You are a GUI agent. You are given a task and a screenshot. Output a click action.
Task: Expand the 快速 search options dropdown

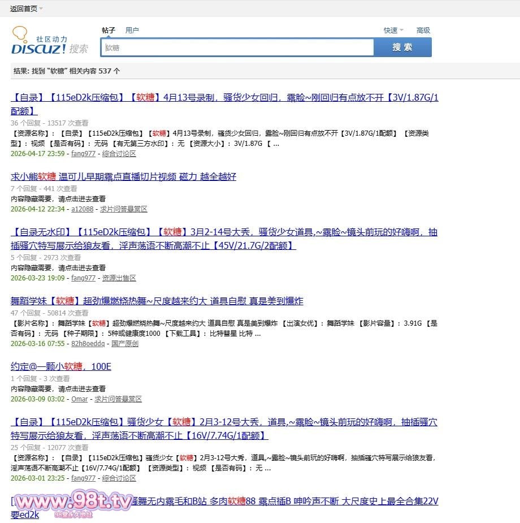point(393,31)
